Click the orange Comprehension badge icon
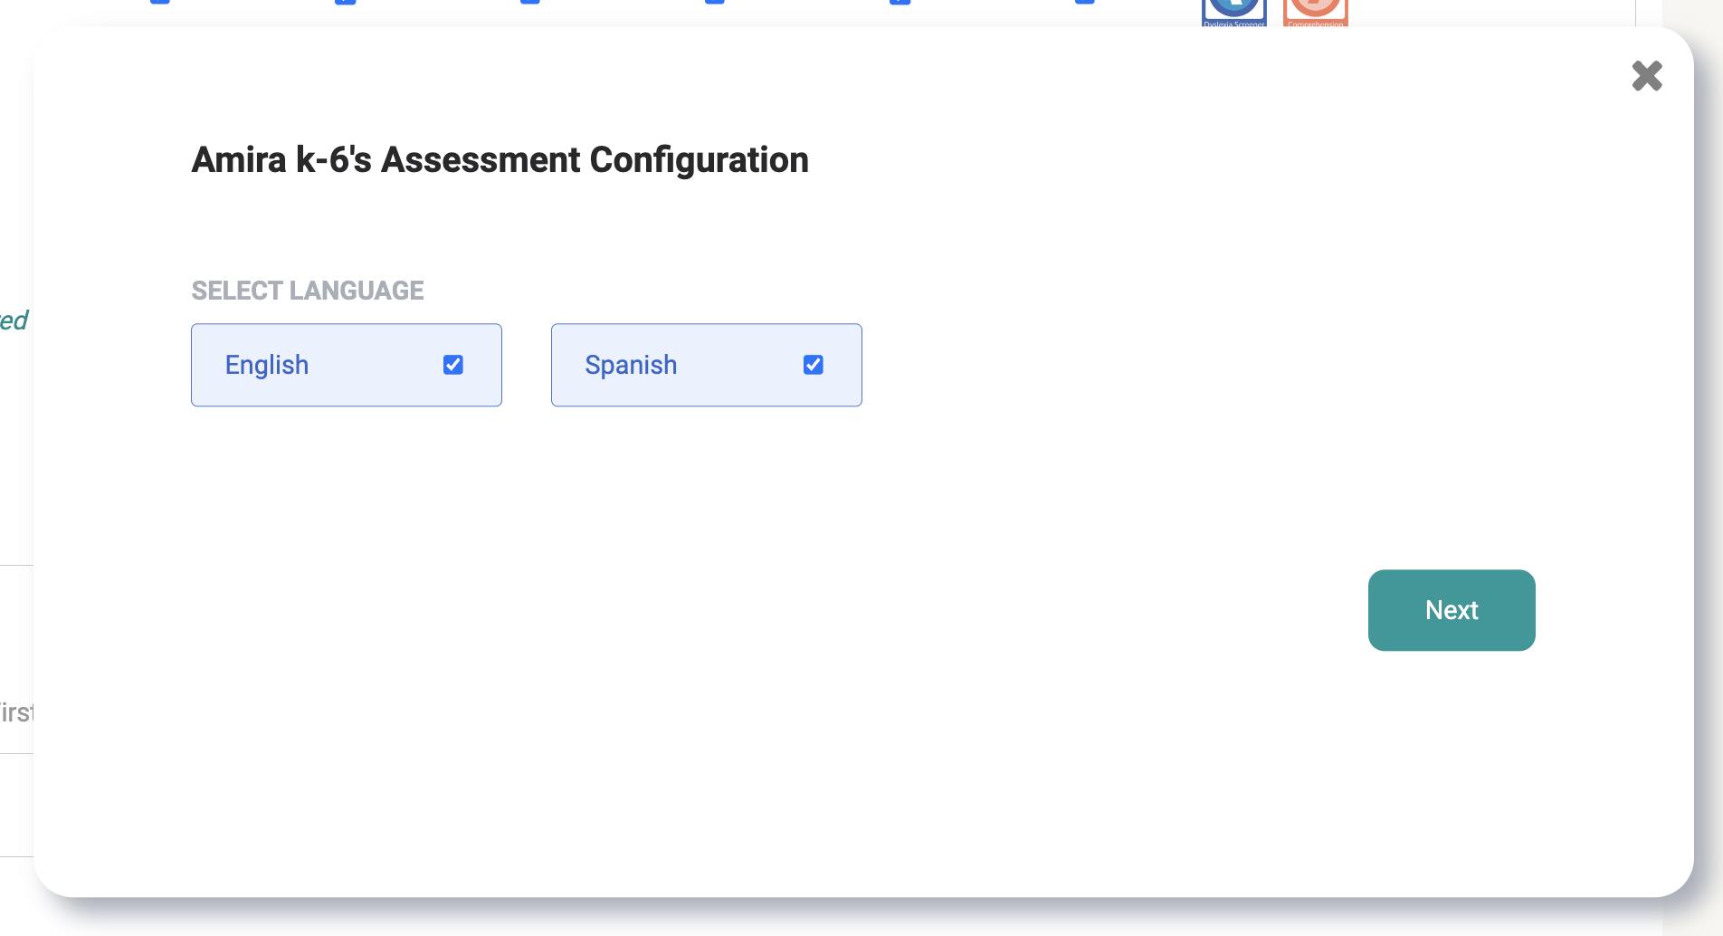This screenshot has height=936, width=1723. coord(1315,13)
